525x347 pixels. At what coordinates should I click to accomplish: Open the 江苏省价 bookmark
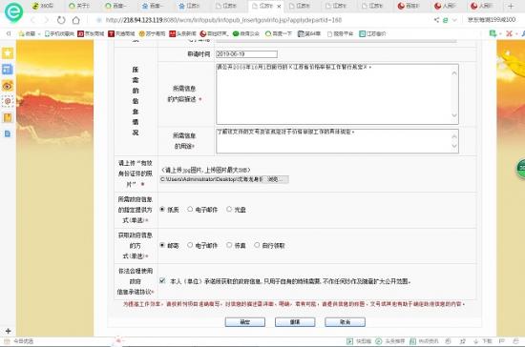(372, 33)
